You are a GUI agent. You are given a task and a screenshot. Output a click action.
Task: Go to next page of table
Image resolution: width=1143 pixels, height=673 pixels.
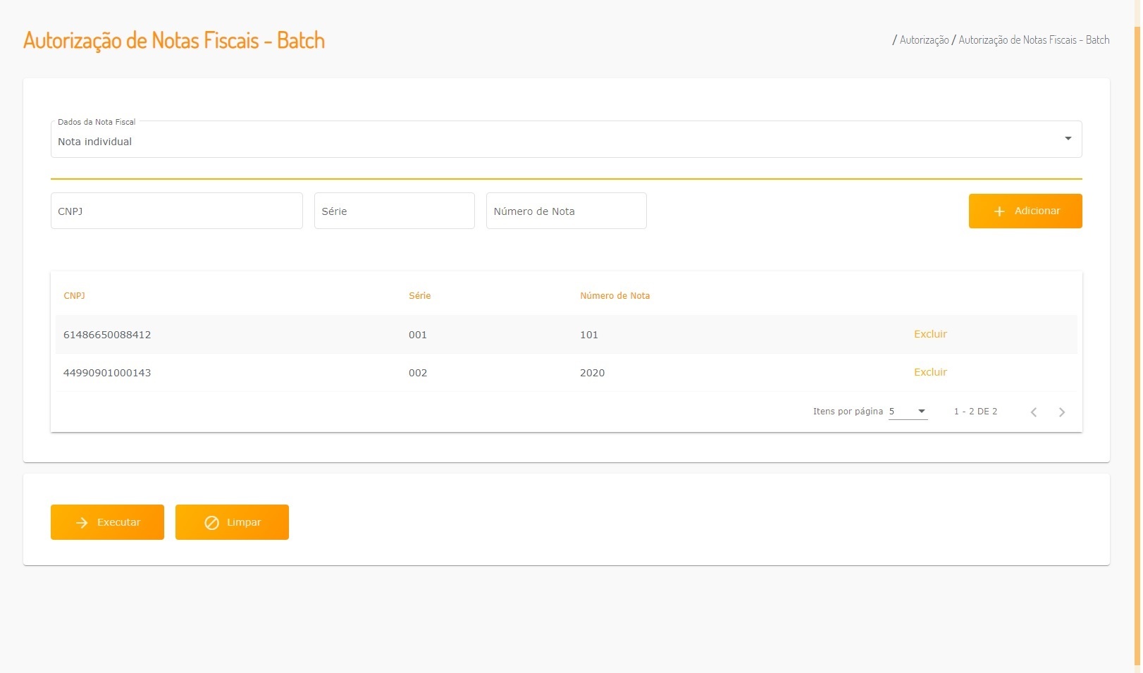[x=1062, y=412]
